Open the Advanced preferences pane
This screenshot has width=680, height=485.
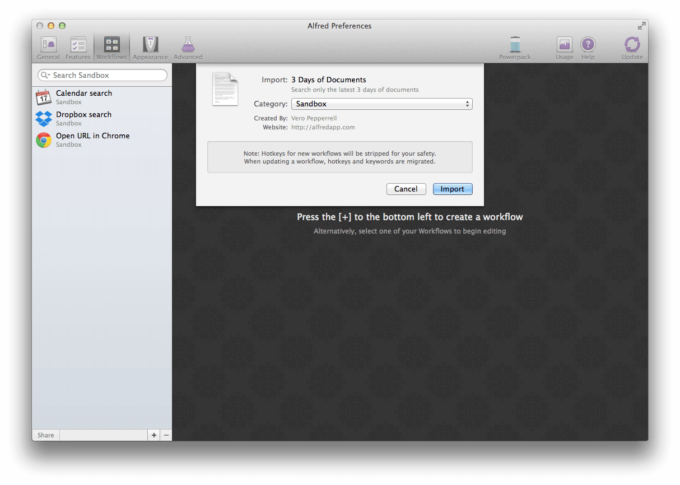[188, 47]
